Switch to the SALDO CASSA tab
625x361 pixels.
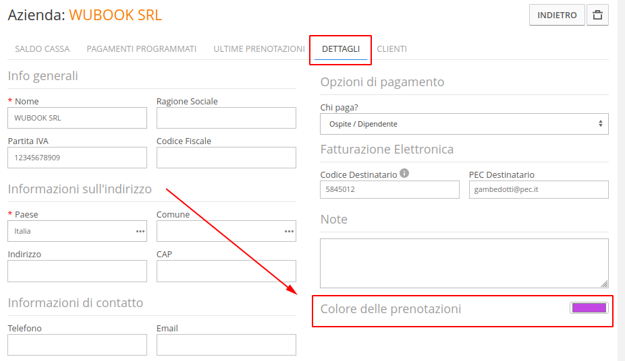[x=43, y=49]
